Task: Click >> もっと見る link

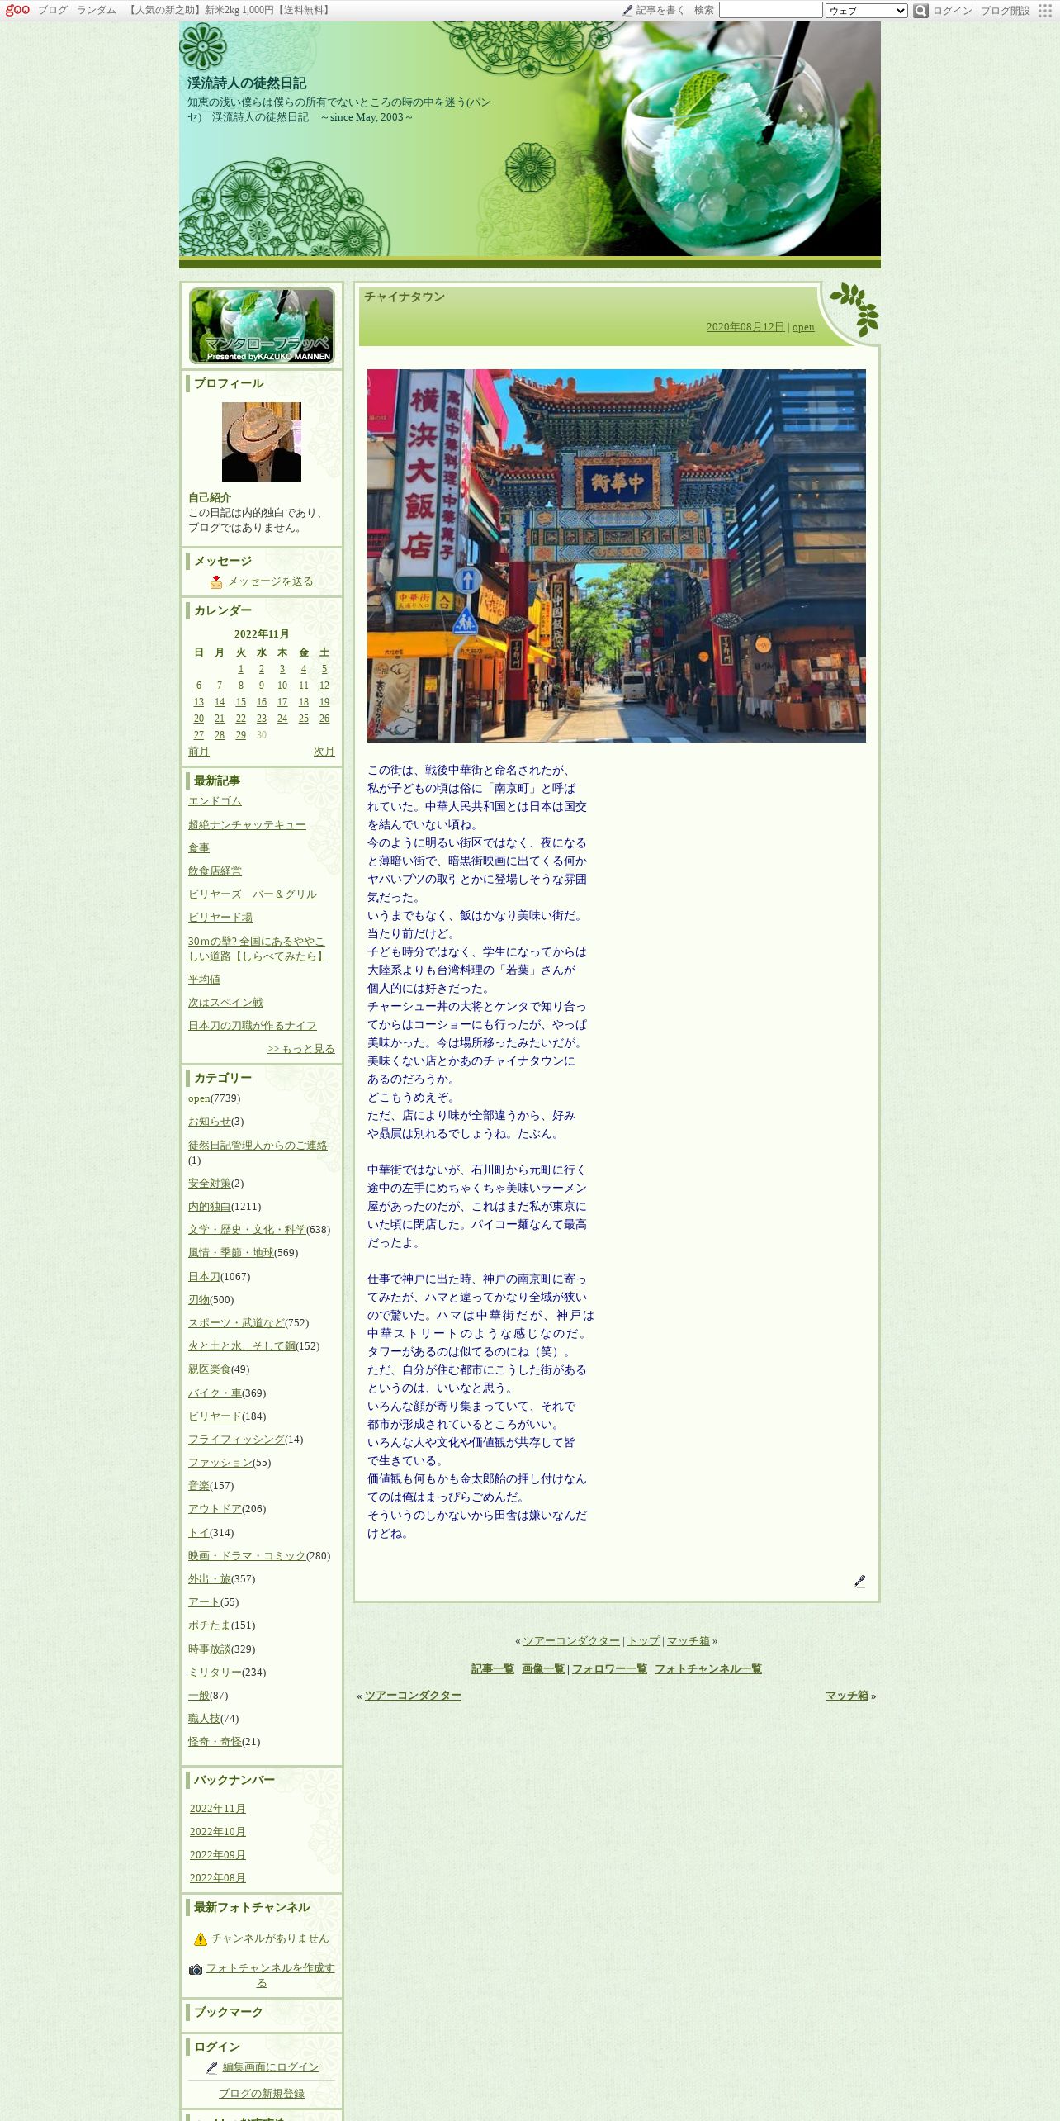Action: 301,1049
